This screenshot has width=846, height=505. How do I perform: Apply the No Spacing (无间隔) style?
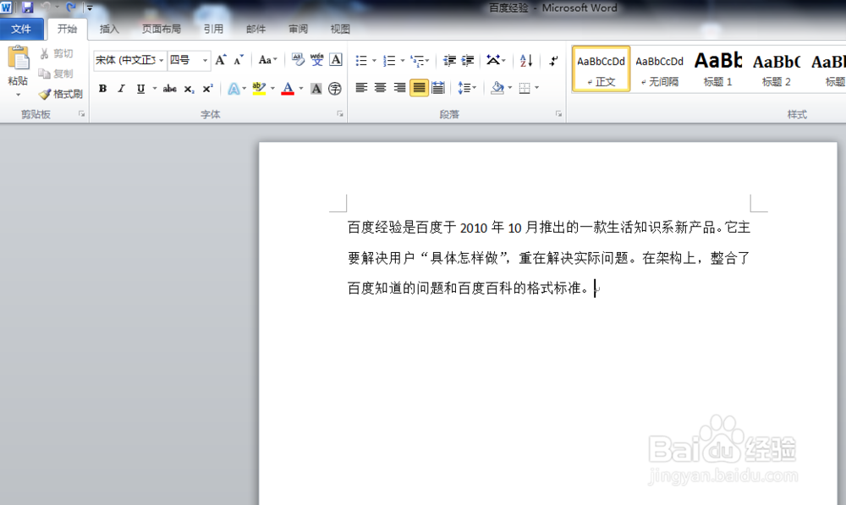point(659,69)
